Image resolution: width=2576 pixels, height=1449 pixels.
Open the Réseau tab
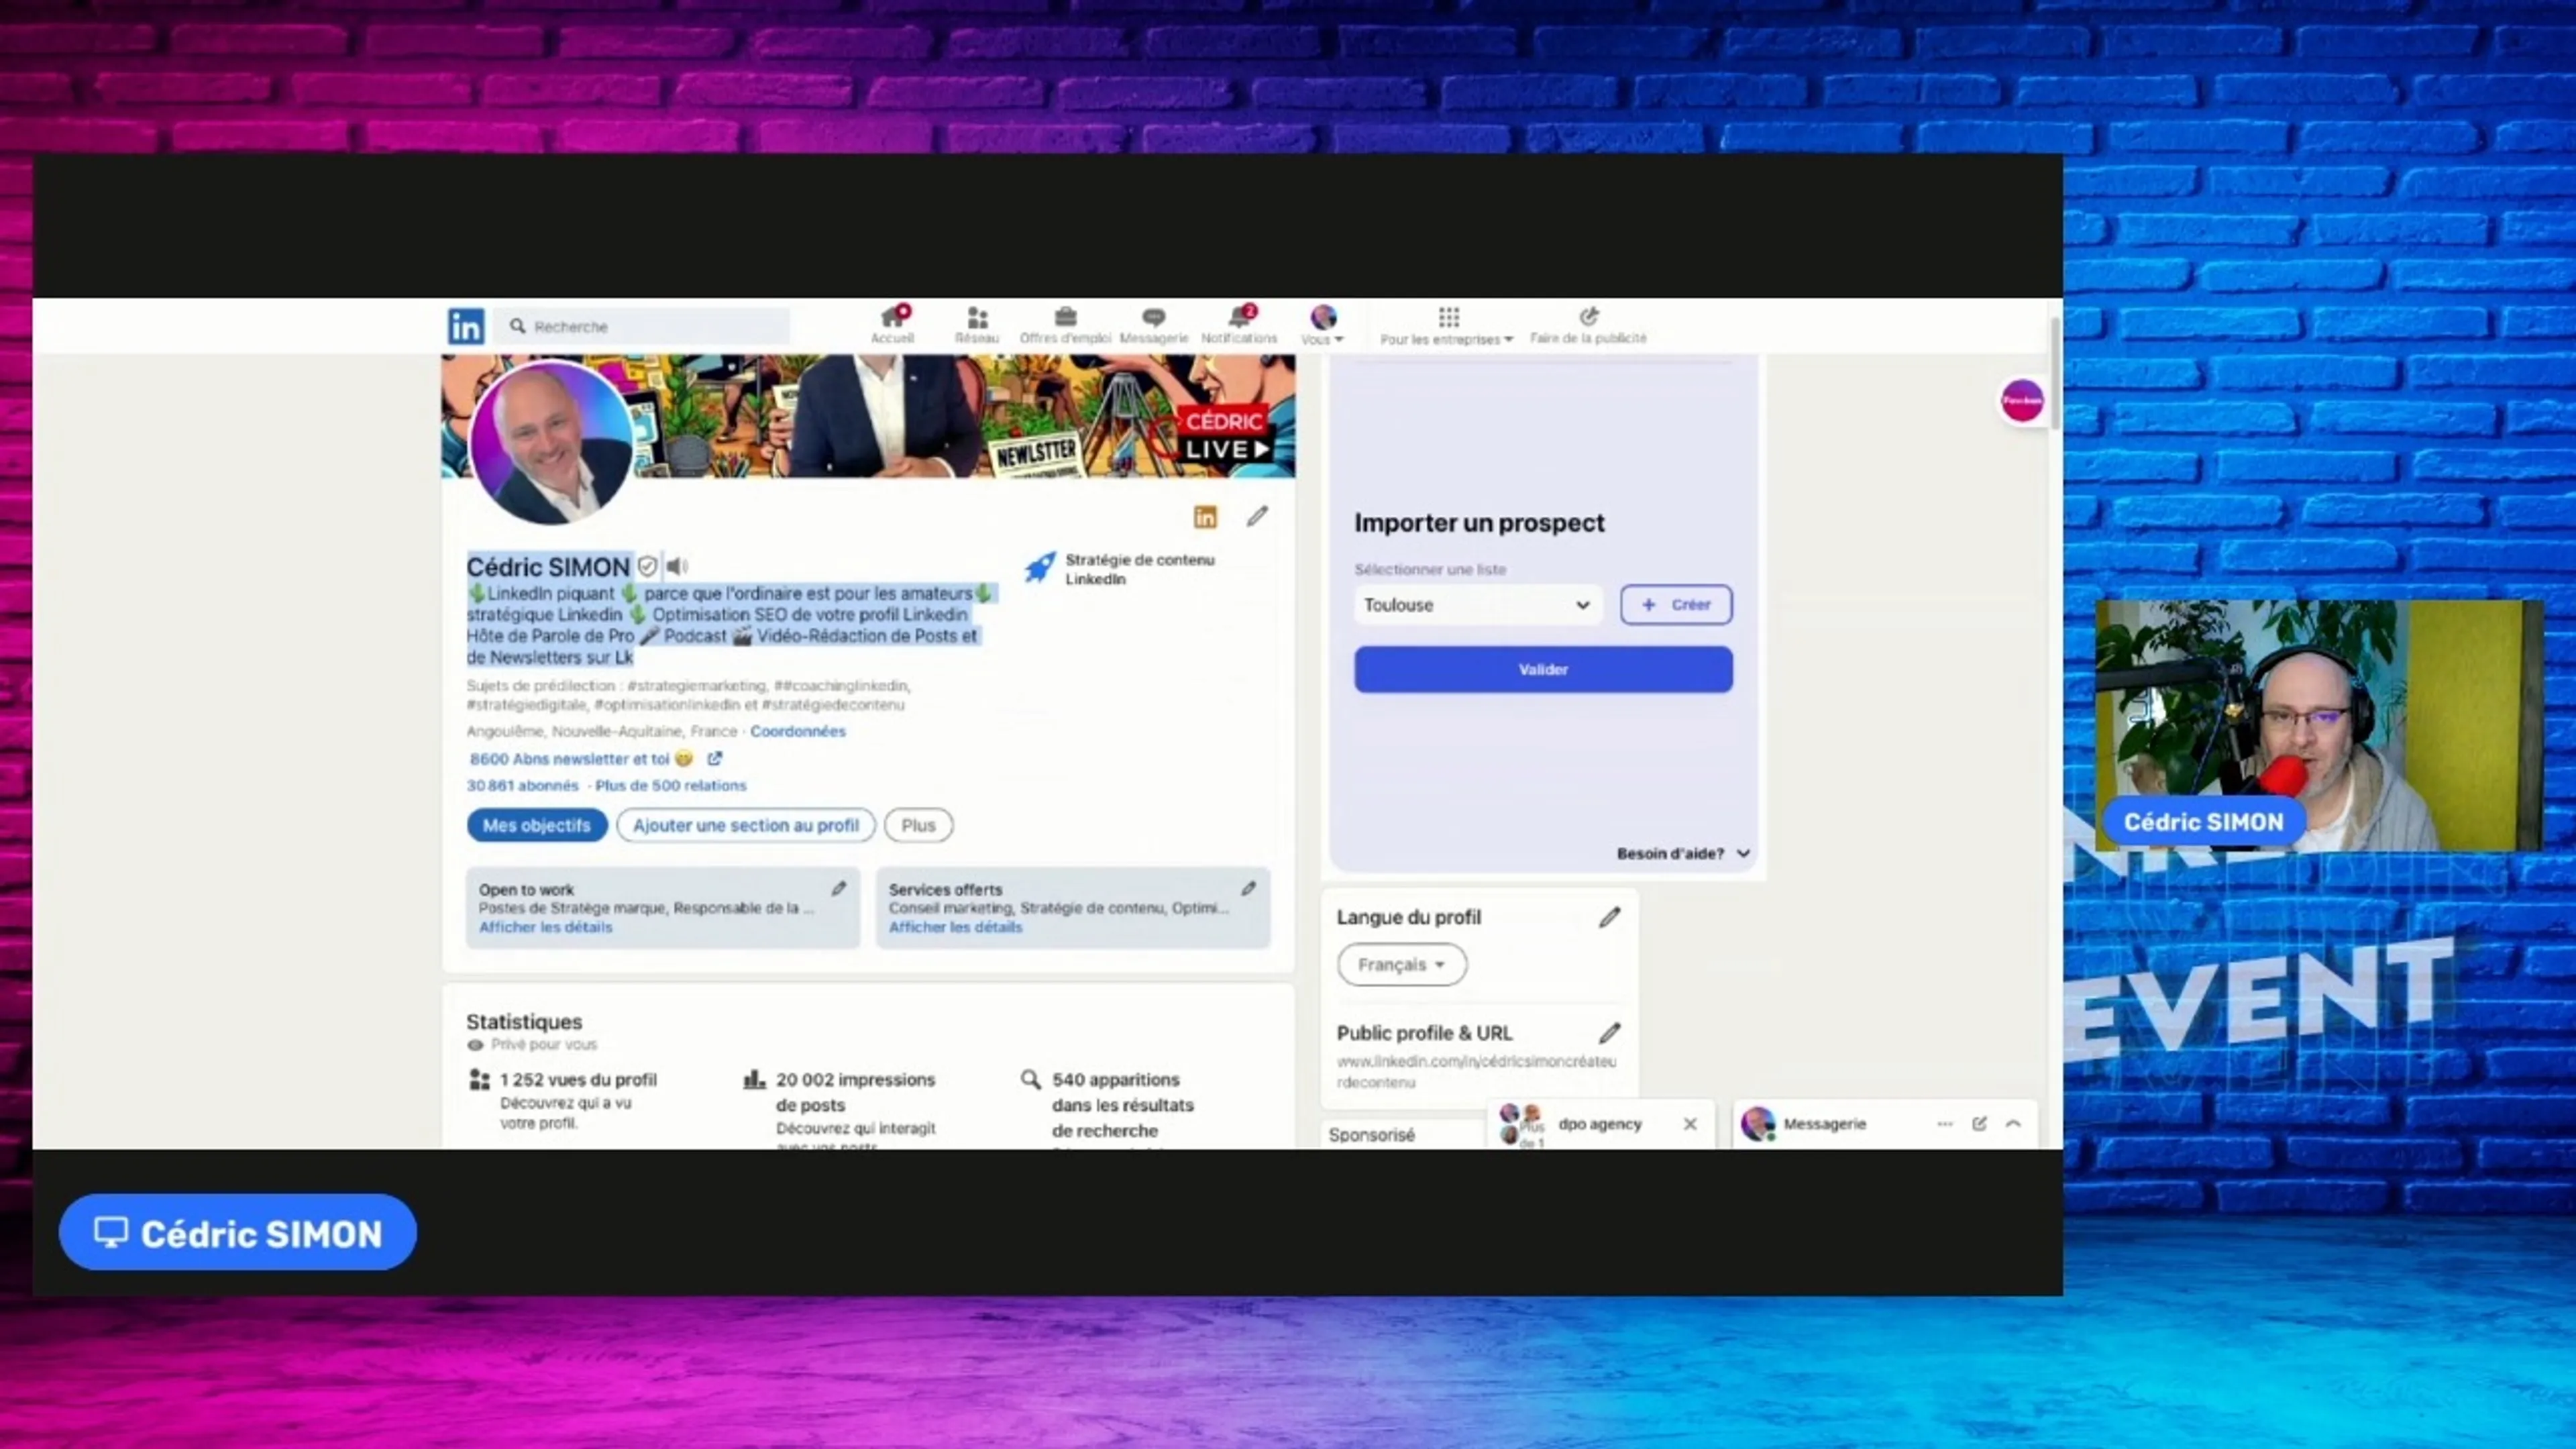click(x=977, y=325)
